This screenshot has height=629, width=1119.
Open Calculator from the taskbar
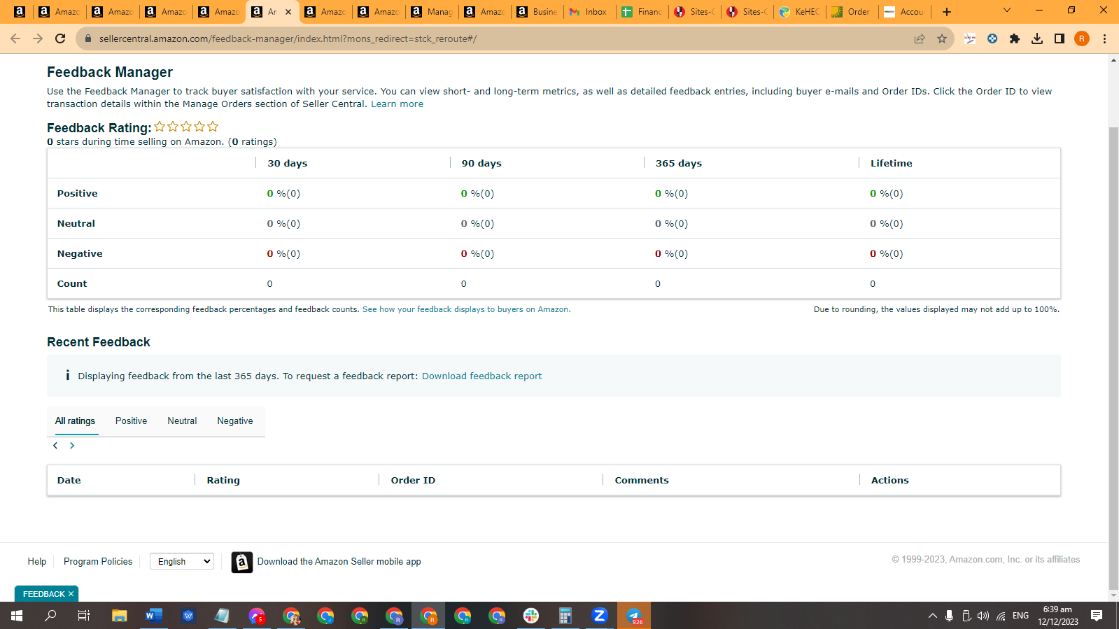tap(565, 616)
